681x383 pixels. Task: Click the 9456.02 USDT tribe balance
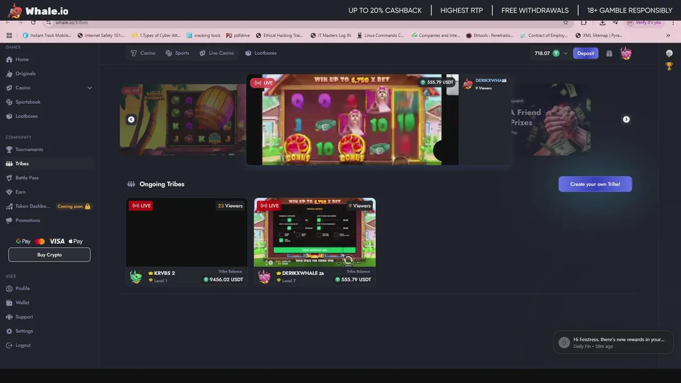[223, 279]
